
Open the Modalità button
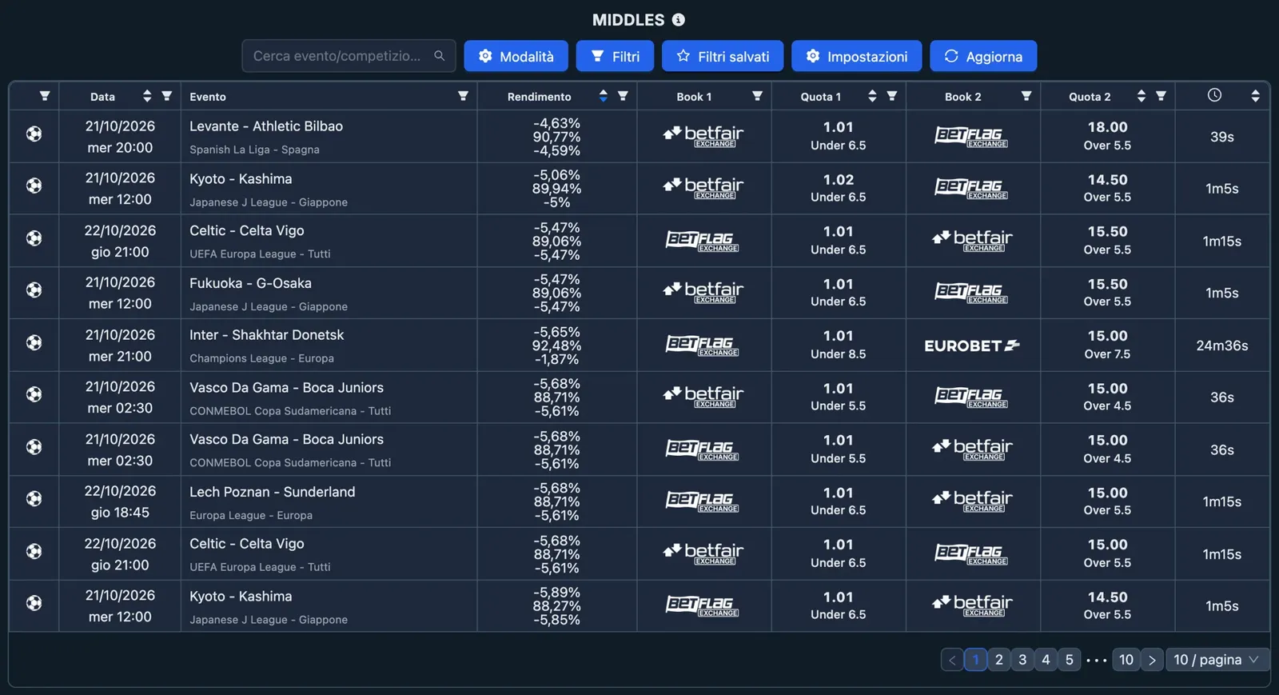pyautogui.click(x=516, y=56)
